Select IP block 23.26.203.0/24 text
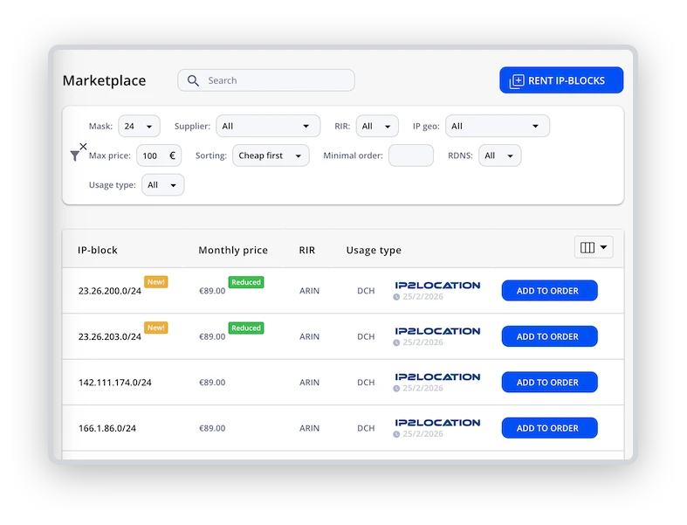Screen dimensions: 687x525 109,337
